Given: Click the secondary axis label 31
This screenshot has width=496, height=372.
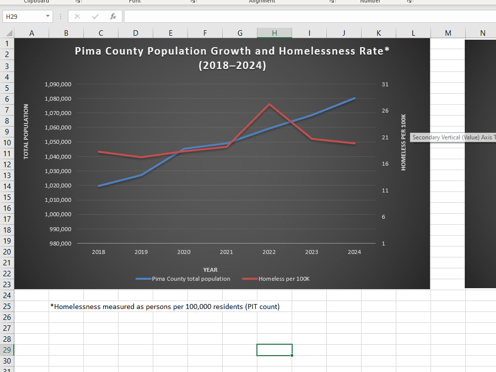Looking at the screenshot, I should pyautogui.click(x=385, y=84).
